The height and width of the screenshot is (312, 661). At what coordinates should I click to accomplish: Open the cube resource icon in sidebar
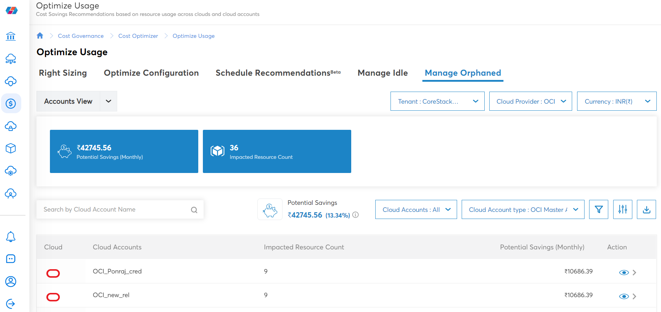coord(11,148)
